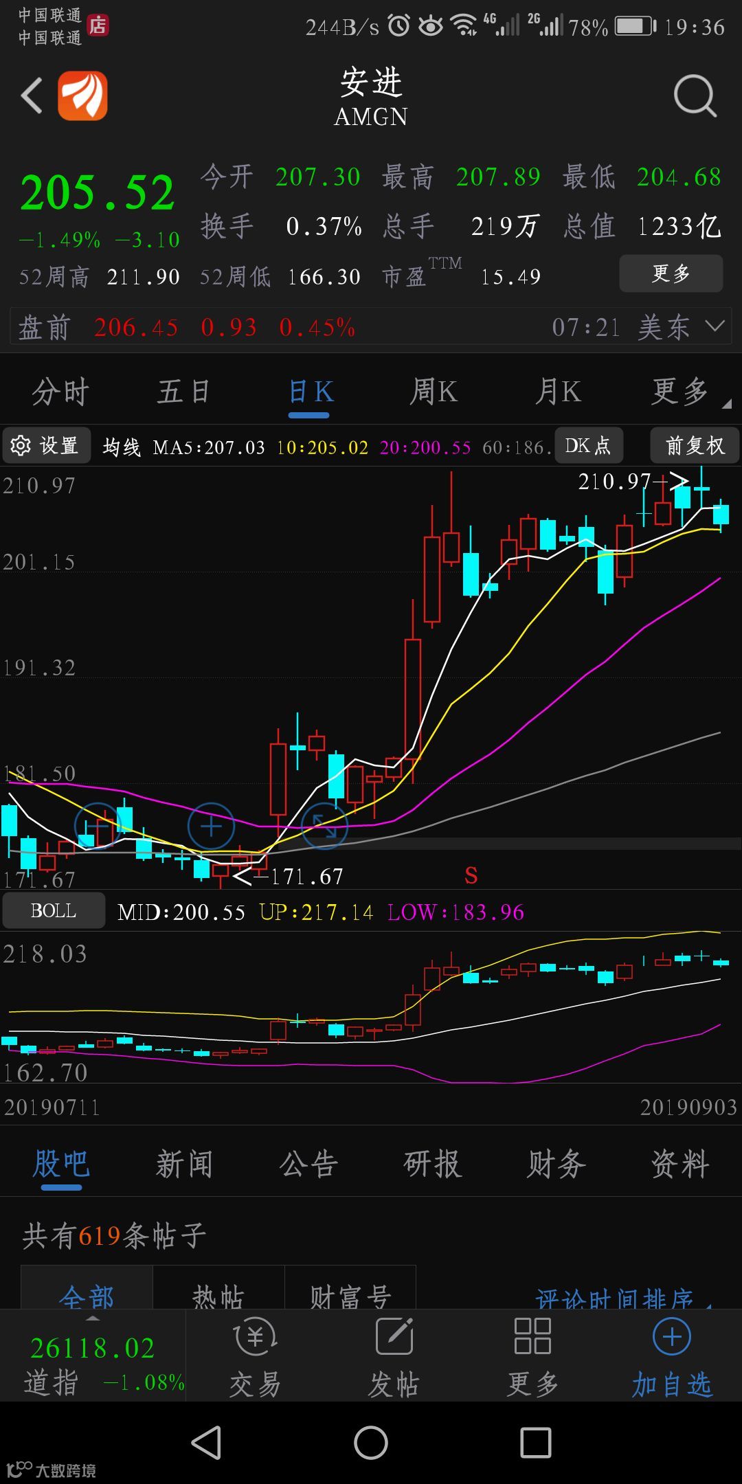The height and width of the screenshot is (1484, 742).
Task: Tap the eye comfort status icon
Action: pyautogui.click(x=431, y=26)
